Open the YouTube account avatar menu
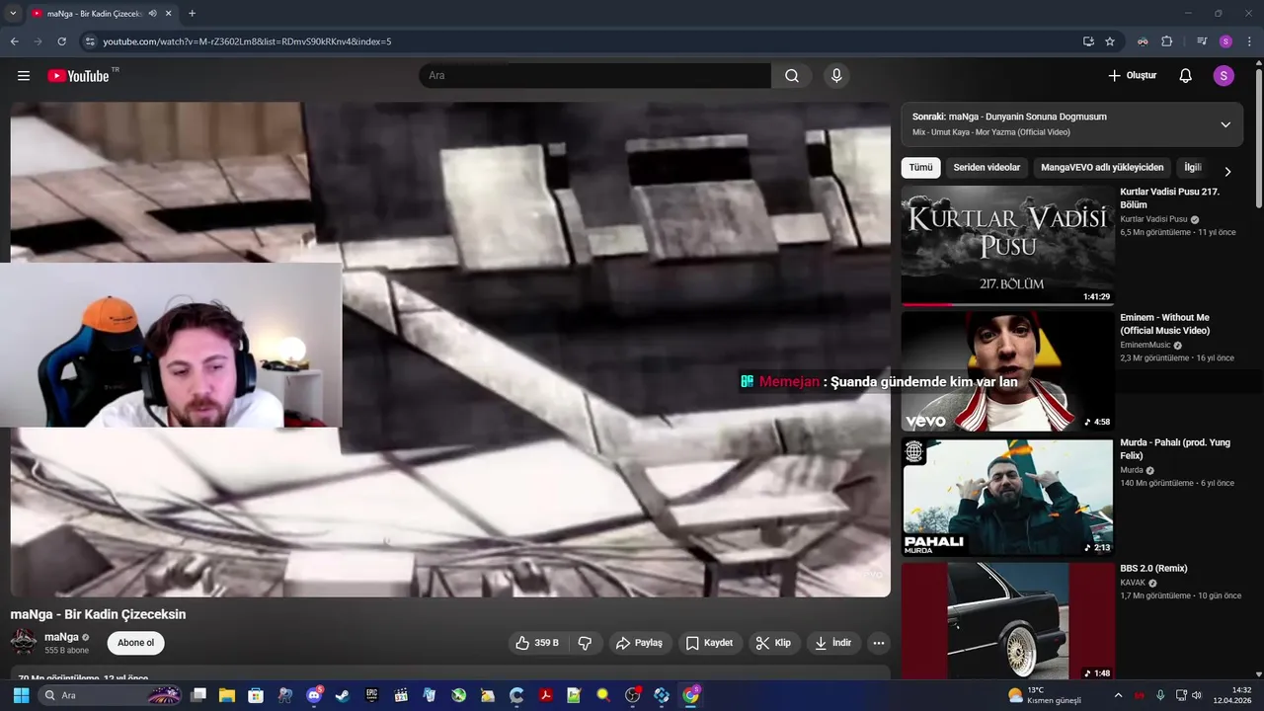The image size is (1264, 711). tap(1224, 76)
